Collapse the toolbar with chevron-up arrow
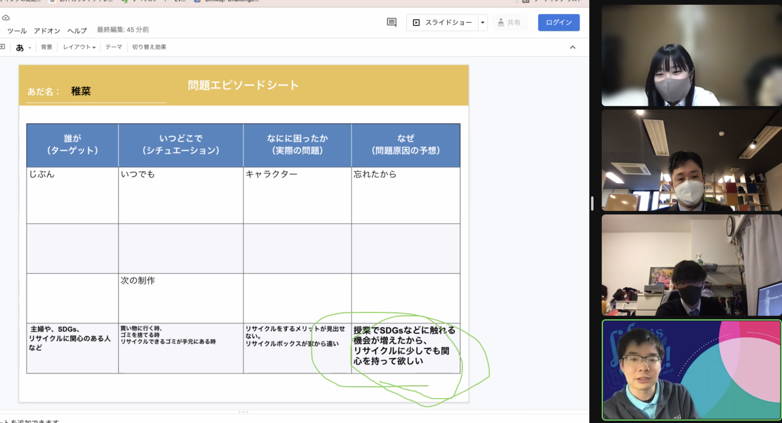This screenshot has height=423, width=782. pos(573,47)
